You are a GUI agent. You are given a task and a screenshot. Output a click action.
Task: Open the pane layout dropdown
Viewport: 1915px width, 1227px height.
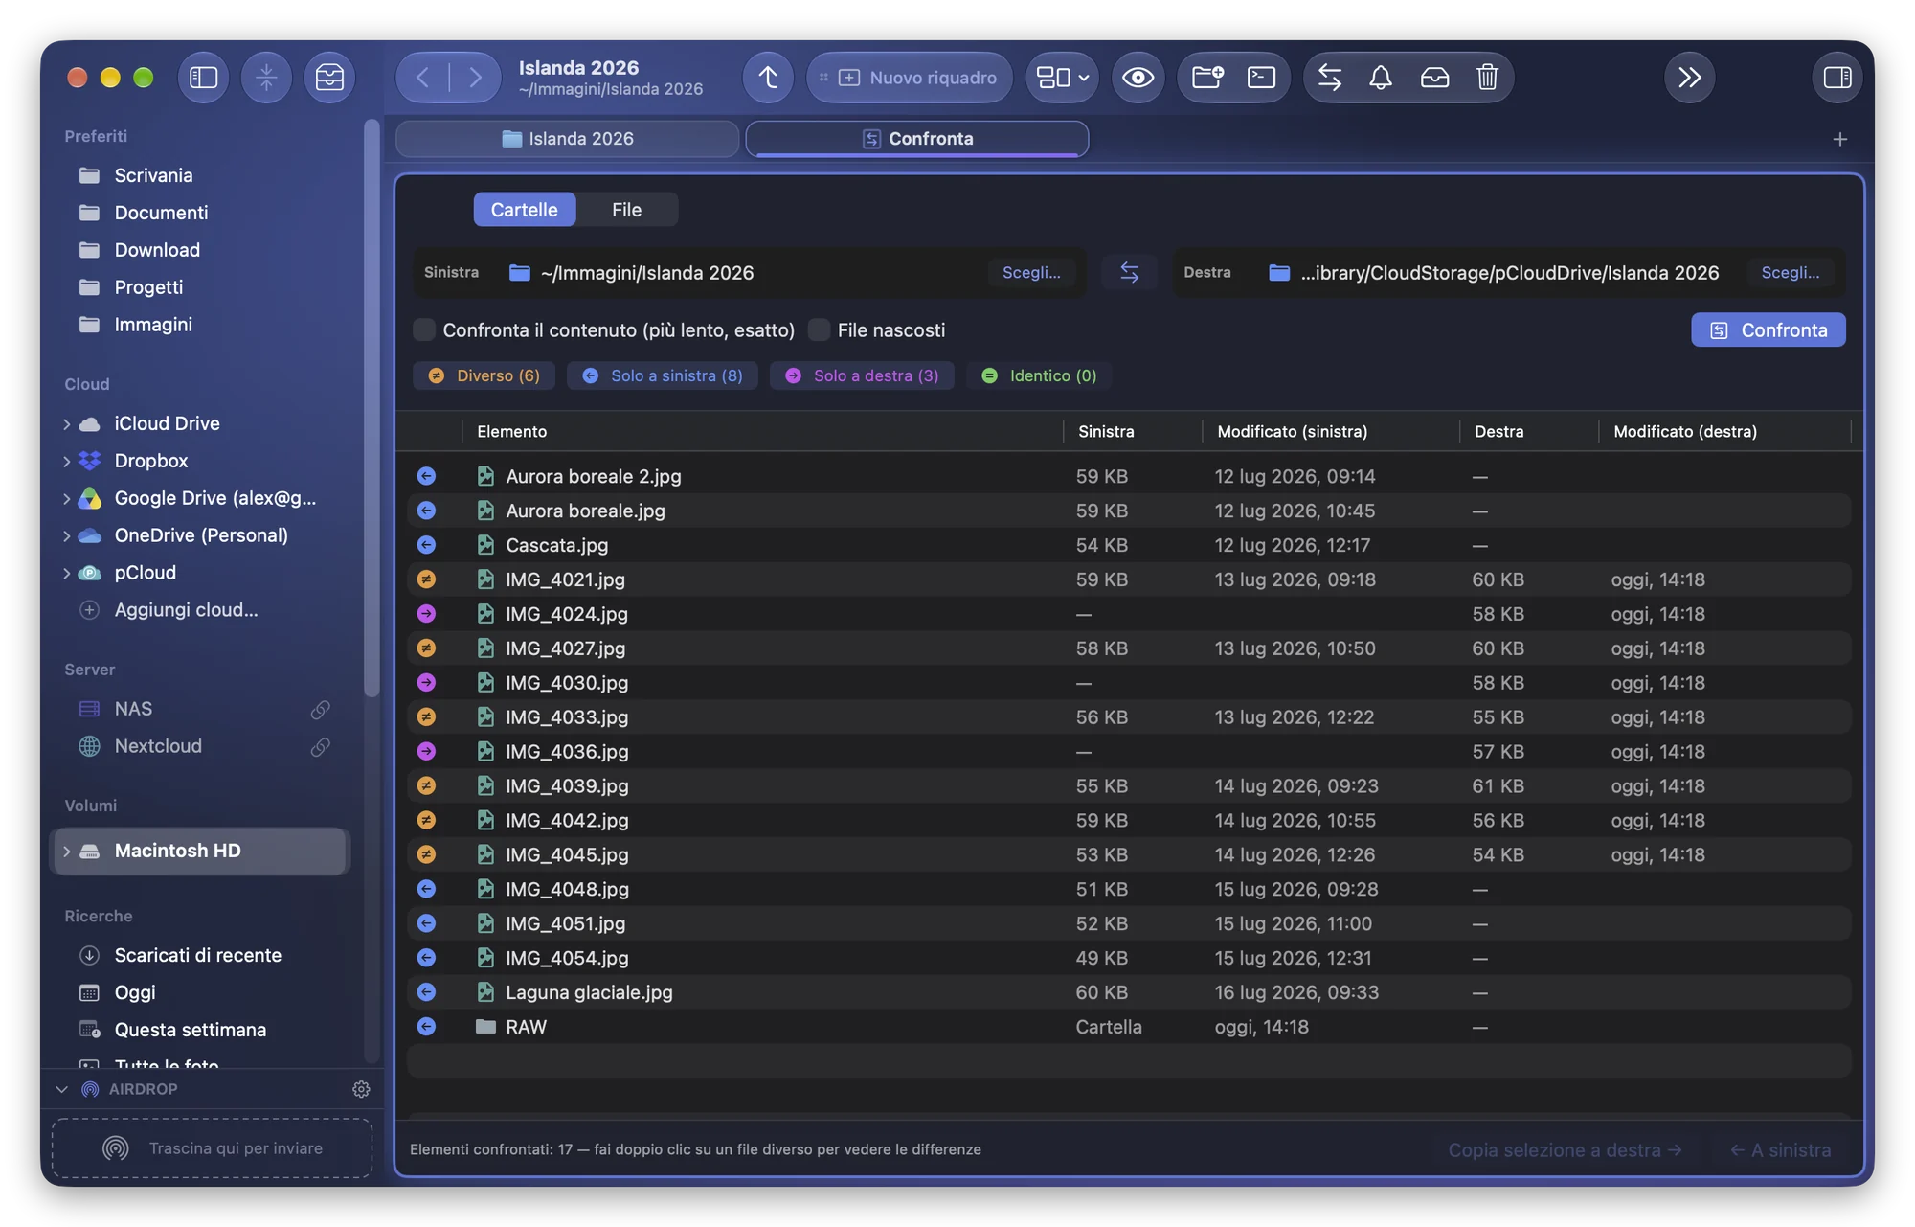tap(1063, 78)
